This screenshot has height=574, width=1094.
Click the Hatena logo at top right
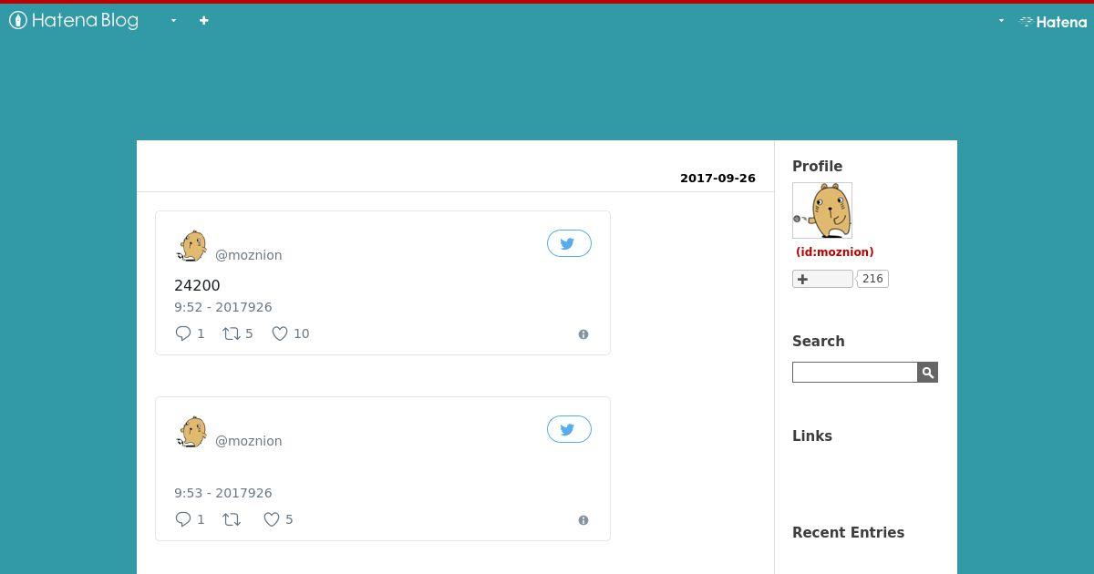[x=1053, y=21]
